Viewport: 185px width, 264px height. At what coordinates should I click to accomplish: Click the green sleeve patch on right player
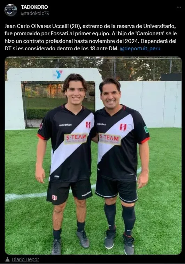(x=147, y=129)
